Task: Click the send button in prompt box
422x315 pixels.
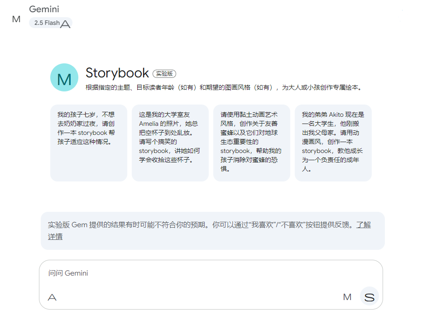Action: pyautogui.click(x=369, y=296)
